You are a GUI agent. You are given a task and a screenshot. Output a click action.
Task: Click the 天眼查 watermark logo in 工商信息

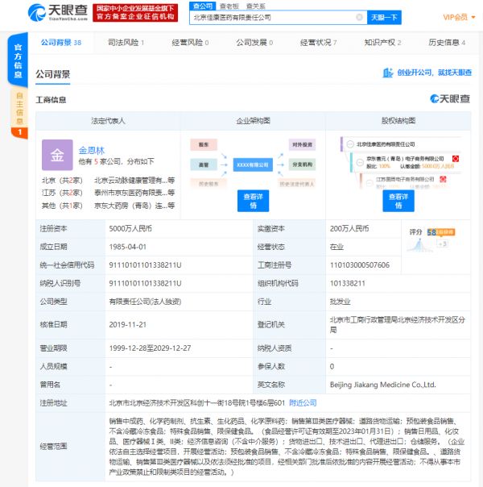(x=451, y=99)
